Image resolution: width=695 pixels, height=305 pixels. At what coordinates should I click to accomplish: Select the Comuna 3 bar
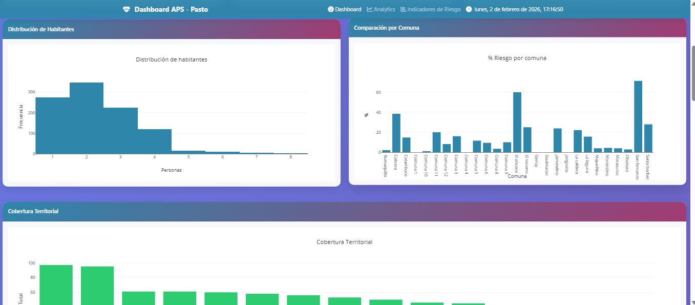click(x=457, y=145)
